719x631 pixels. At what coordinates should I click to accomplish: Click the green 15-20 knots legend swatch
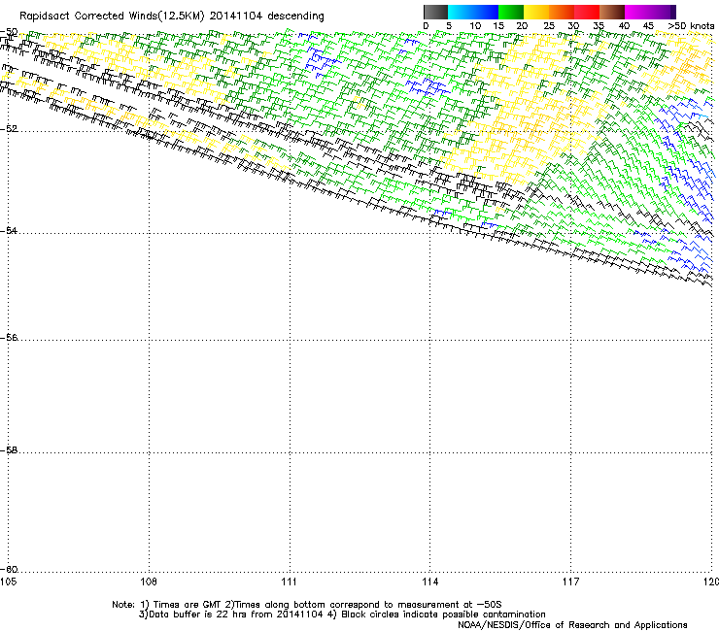pos(511,12)
